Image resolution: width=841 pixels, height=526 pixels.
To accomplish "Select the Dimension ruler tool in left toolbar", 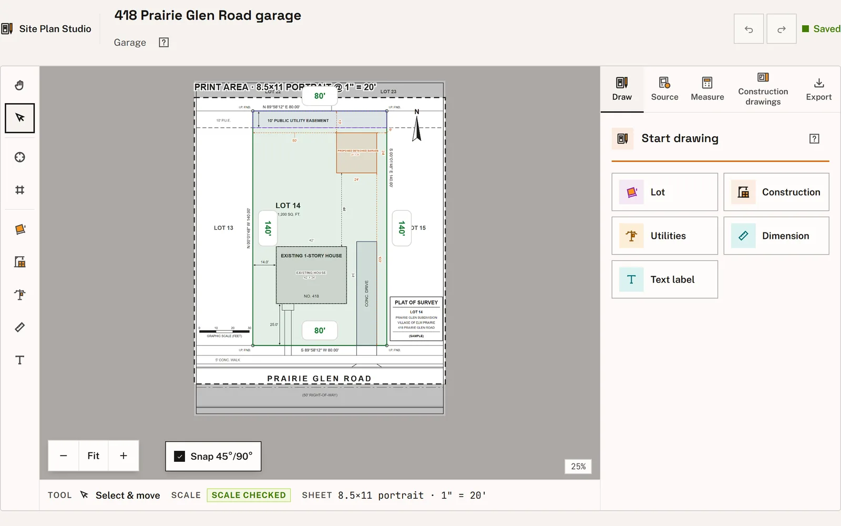I will (x=20, y=327).
